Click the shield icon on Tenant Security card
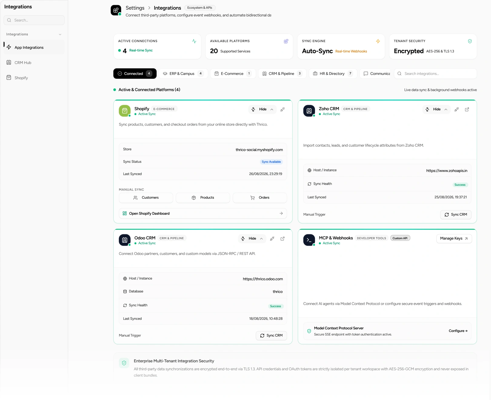The width and height of the screenshot is (491, 400). [x=470, y=41]
